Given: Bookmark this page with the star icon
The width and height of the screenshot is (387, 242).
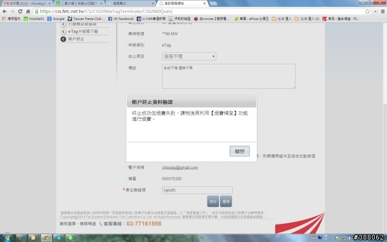Looking at the screenshot, I should pyautogui.click(x=368, y=11).
